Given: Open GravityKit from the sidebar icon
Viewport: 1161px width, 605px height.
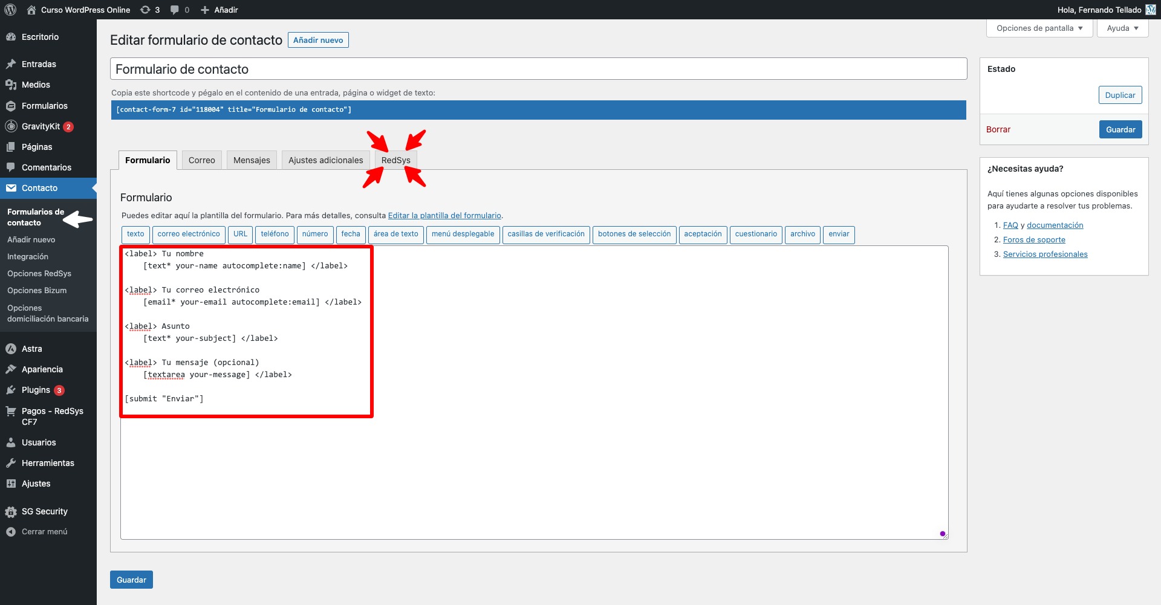Looking at the screenshot, I should [11, 126].
